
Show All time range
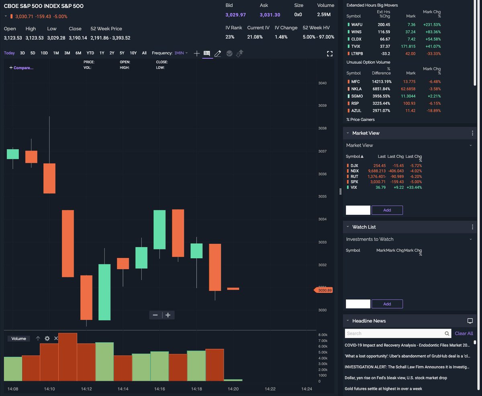pos(144,53)
